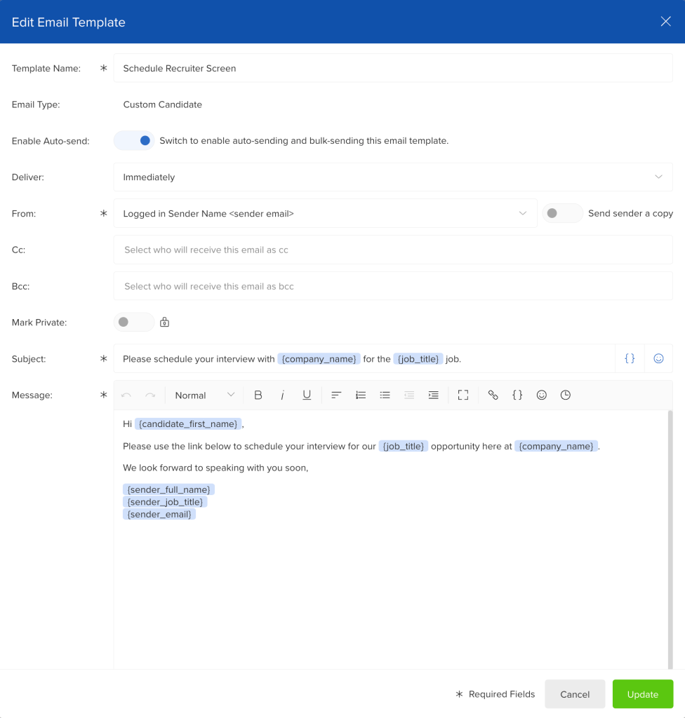The image size is (685, 718).
Task: Click the clock icon in message toolbar
Action: coord(566,395)
